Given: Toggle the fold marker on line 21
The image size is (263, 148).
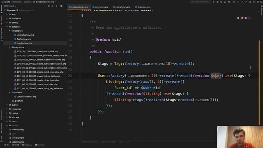Looking at the screenshot, I should (x=80, y=76).
